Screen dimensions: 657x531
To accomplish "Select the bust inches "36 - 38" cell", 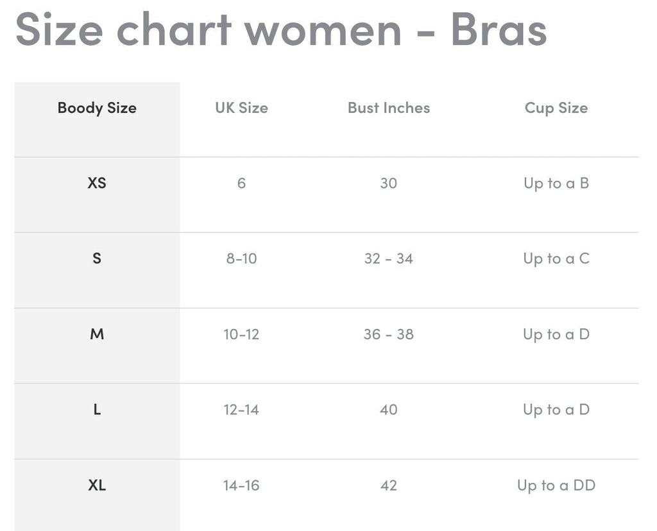I will pos(389,334).
